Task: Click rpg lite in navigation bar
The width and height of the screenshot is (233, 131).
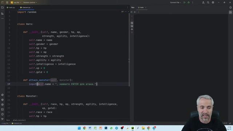Action: [5, 123]
